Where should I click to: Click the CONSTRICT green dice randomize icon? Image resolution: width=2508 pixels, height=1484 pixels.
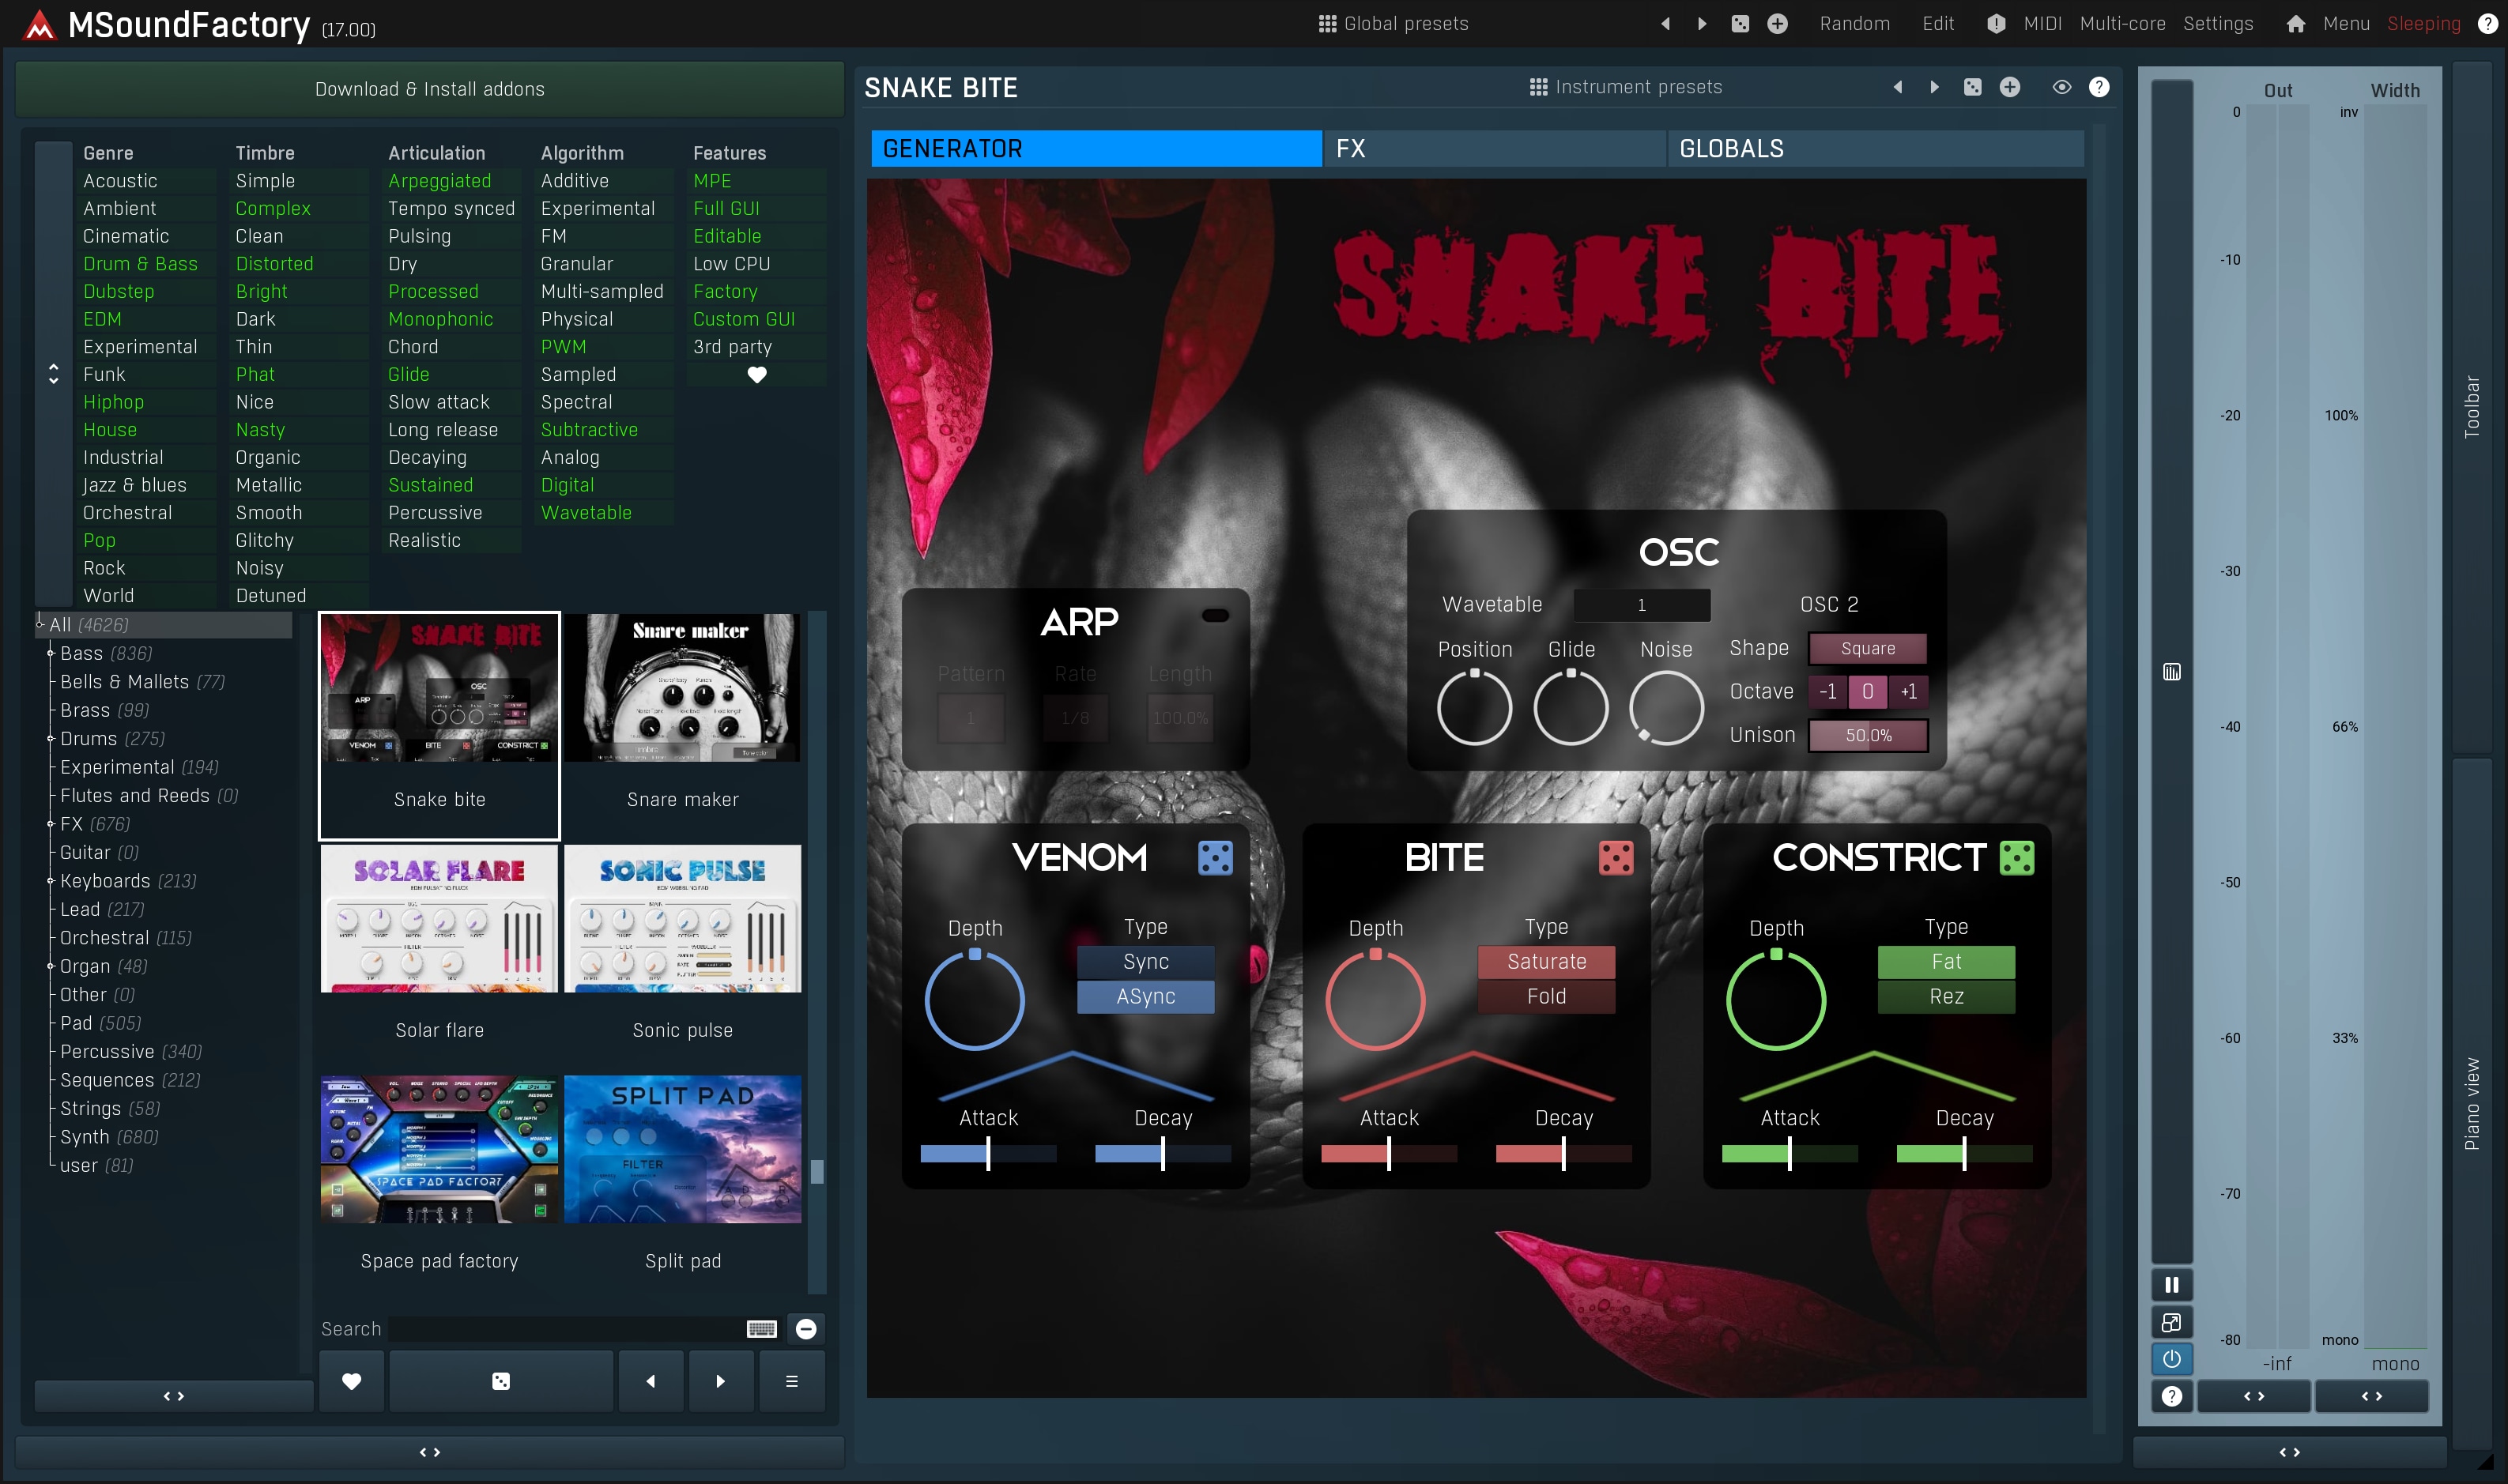[2016, 857]
